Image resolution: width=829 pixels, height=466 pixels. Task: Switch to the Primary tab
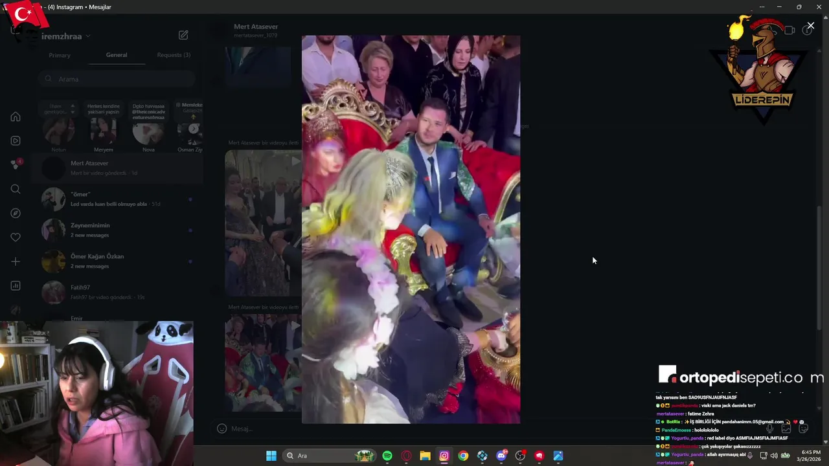pyautogui.click(x=60, y=55)
